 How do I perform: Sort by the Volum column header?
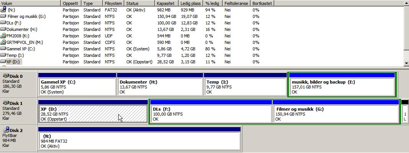point(31,3)
